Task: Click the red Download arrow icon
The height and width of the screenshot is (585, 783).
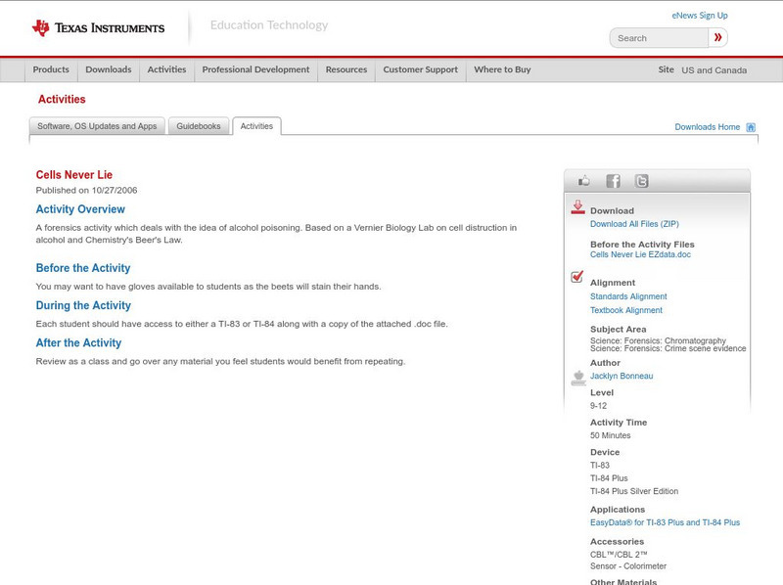Action: (577, 207)
